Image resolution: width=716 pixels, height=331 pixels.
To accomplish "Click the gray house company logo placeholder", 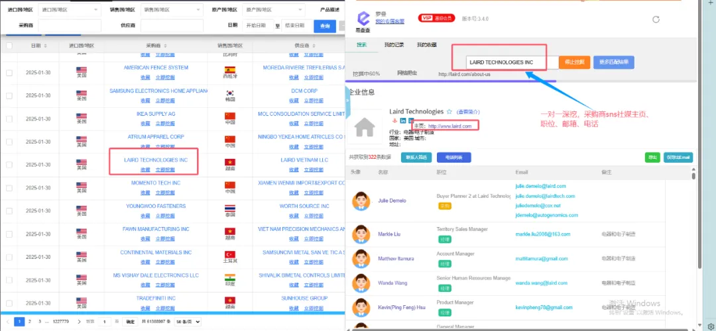I will [365, 127].
